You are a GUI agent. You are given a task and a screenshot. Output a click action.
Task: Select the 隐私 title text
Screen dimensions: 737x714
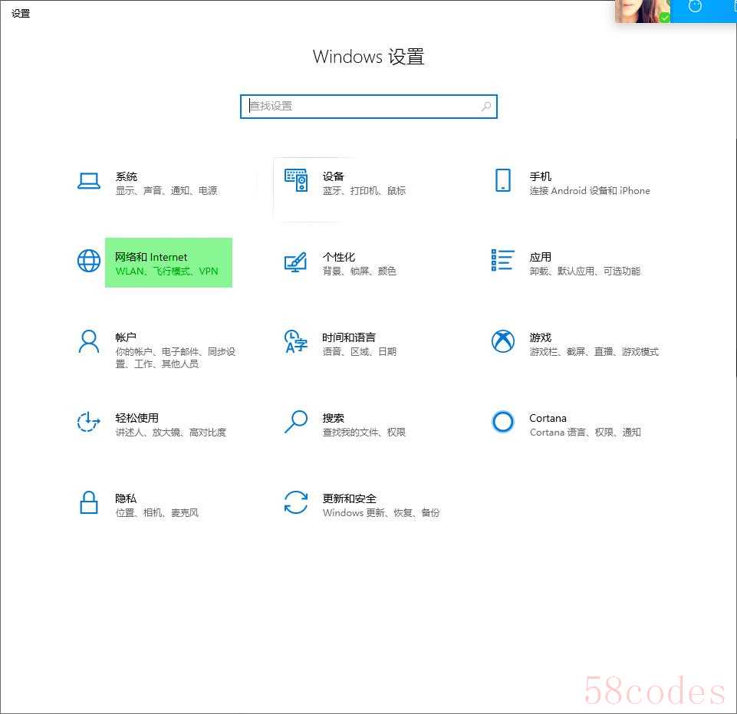[x=126, y=498]
